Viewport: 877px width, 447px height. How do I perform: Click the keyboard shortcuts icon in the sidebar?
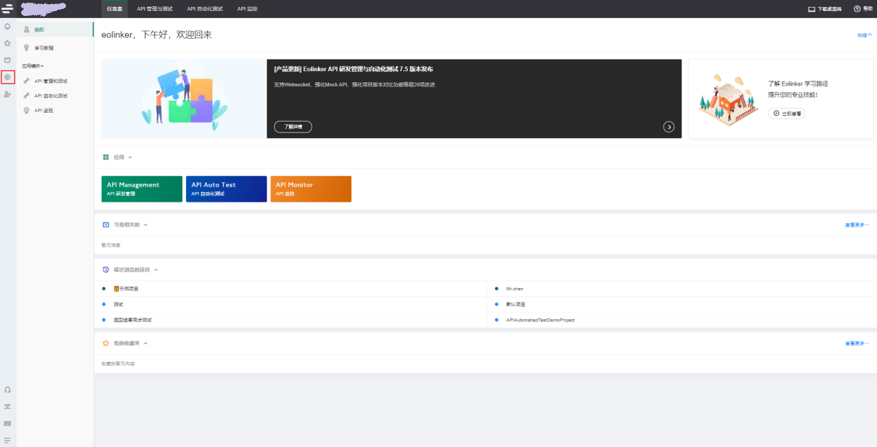(8, 423)
